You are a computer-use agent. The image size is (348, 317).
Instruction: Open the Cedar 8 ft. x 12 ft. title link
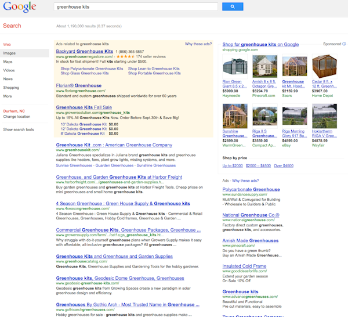pyautogui.click(x=324, y=84)
